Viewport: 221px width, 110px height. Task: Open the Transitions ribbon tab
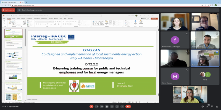[29, 18]
